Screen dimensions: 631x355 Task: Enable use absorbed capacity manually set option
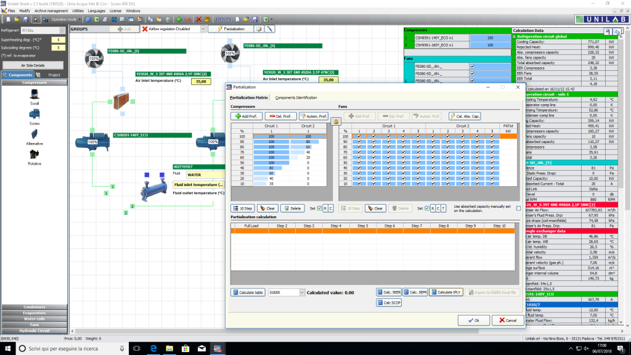click(518, 208)
